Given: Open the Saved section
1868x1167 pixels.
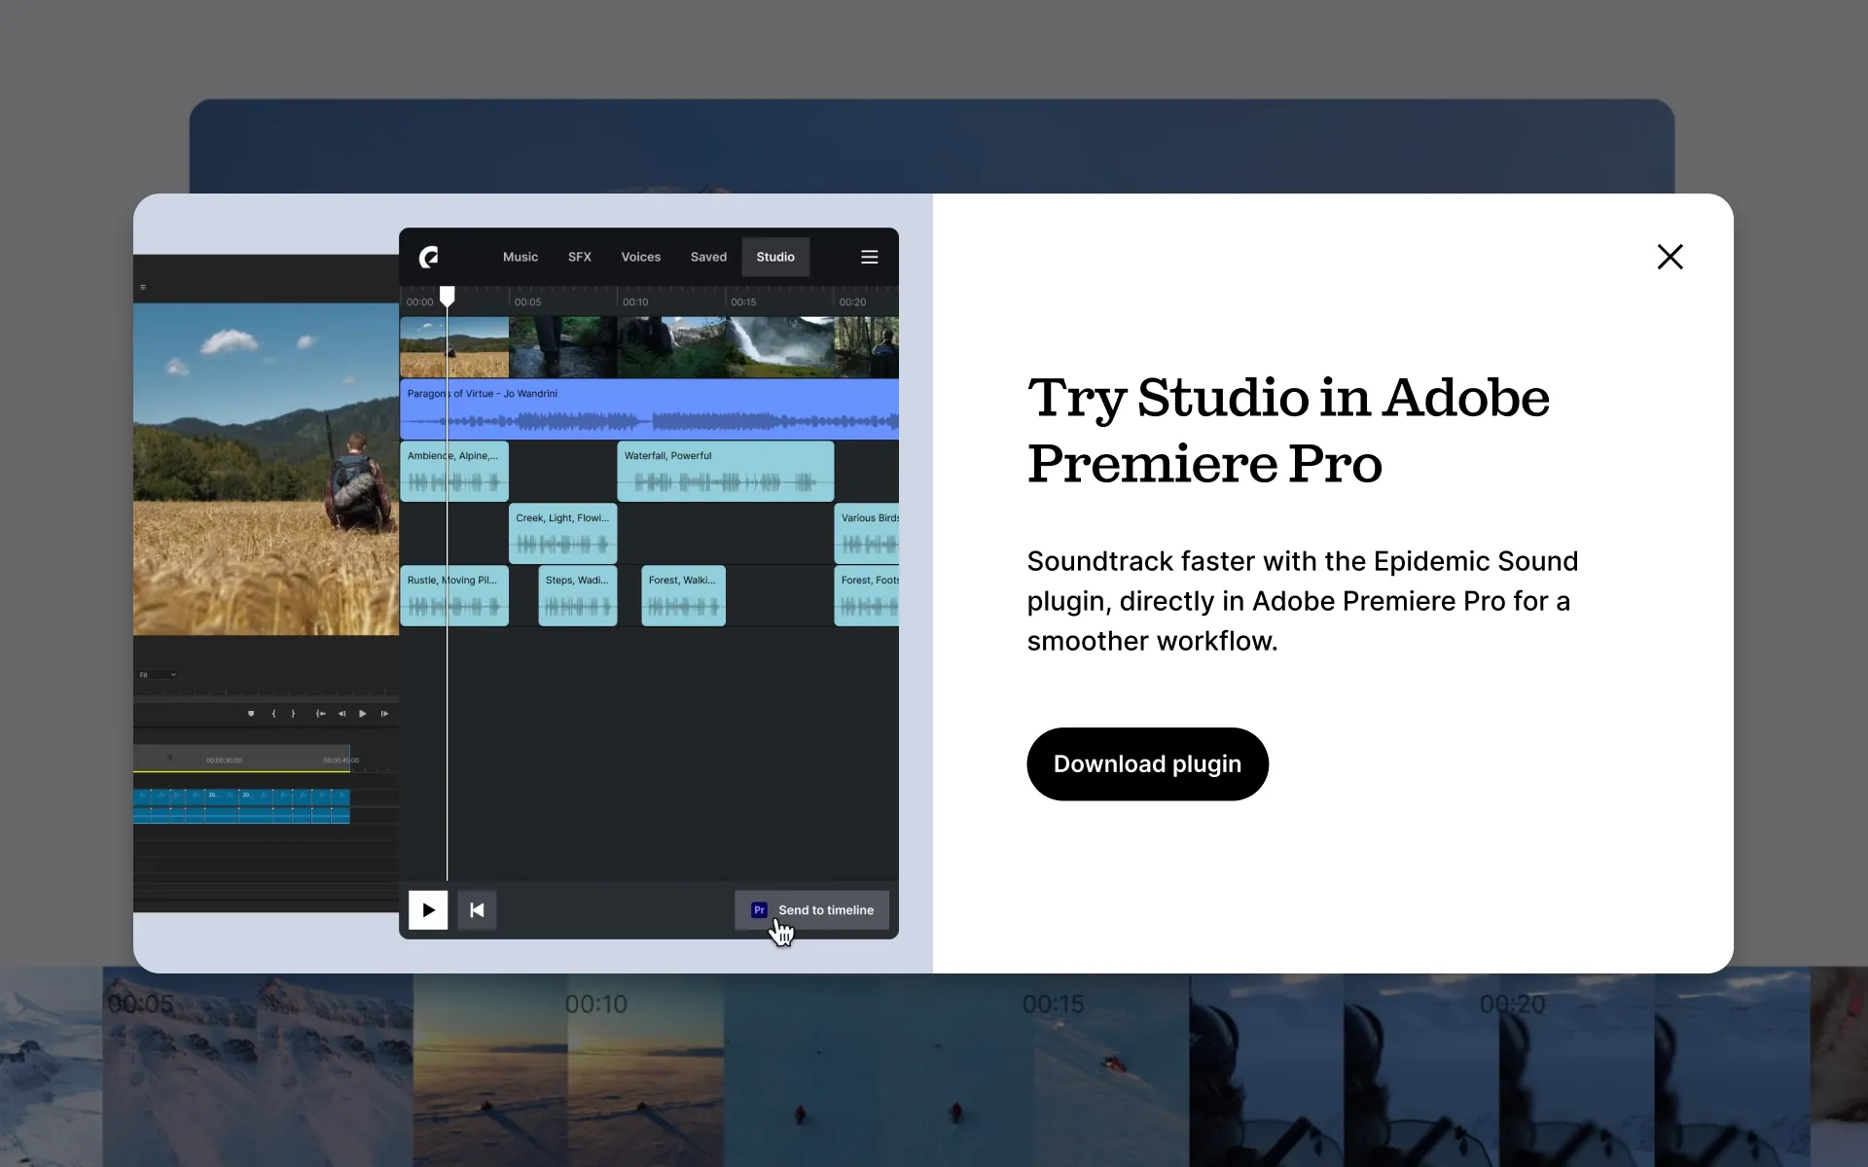Looking at the screenshot, I should pos(708,257).
